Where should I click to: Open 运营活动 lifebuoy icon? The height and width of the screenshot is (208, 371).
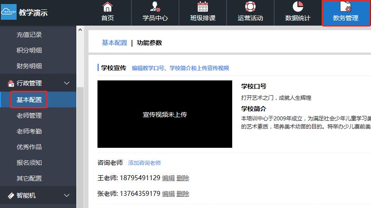250,7
